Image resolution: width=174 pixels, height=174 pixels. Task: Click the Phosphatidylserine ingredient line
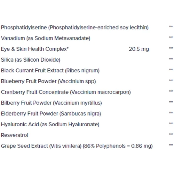click(x=75, y=28)
